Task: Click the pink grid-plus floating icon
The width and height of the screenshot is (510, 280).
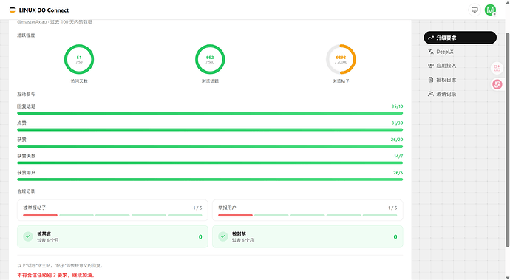Action: (497, 68)
